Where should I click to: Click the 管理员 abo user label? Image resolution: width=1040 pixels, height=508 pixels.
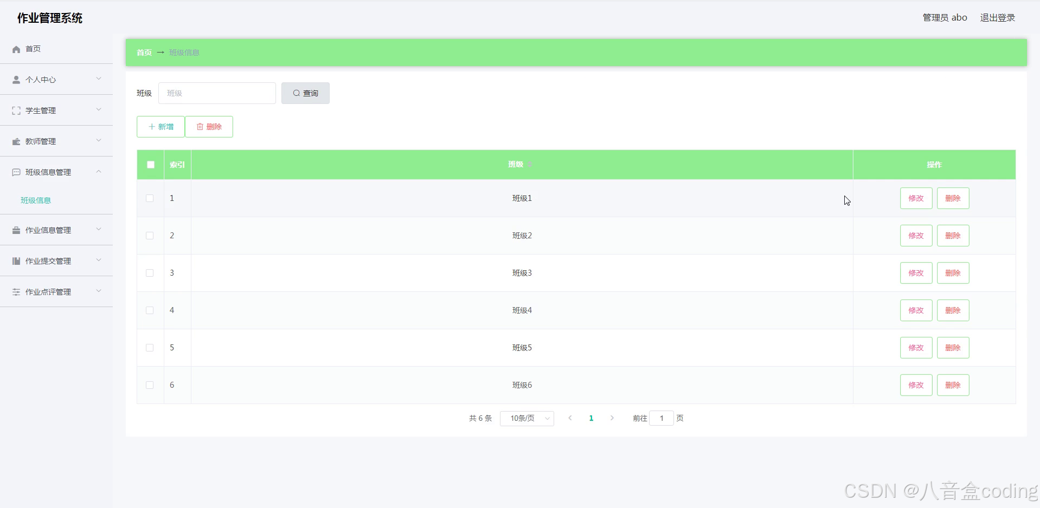[945, 18]
